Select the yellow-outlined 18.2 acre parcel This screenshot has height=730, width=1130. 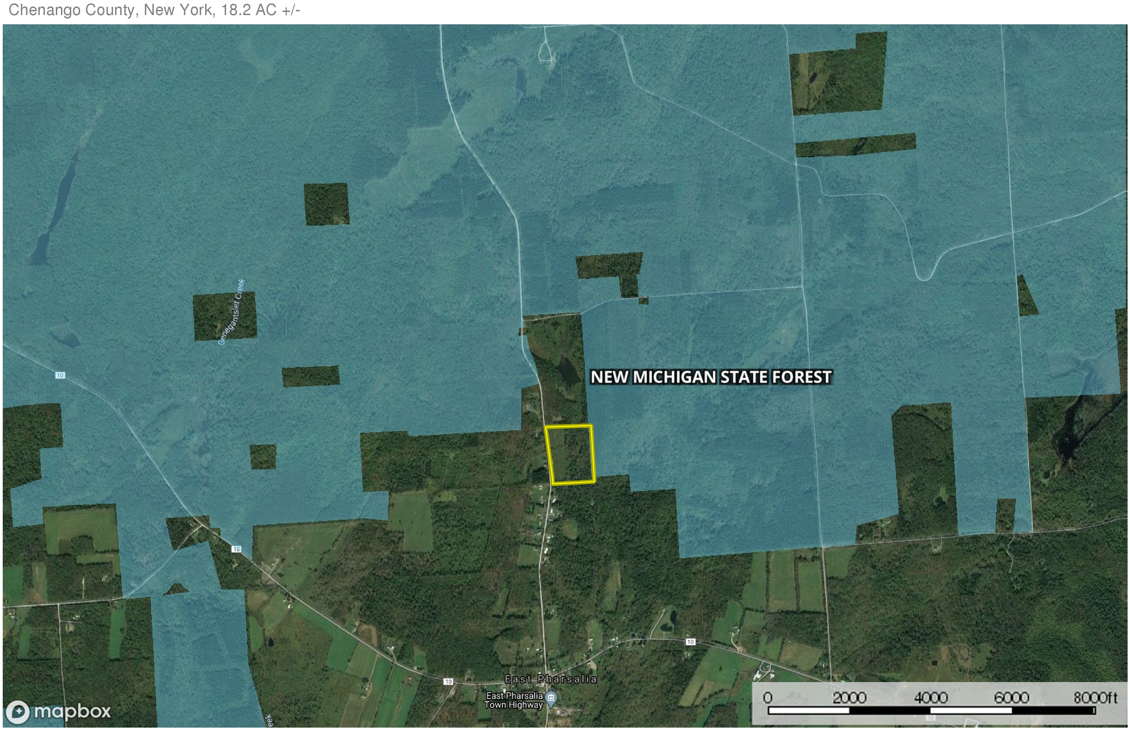[570, 455]
